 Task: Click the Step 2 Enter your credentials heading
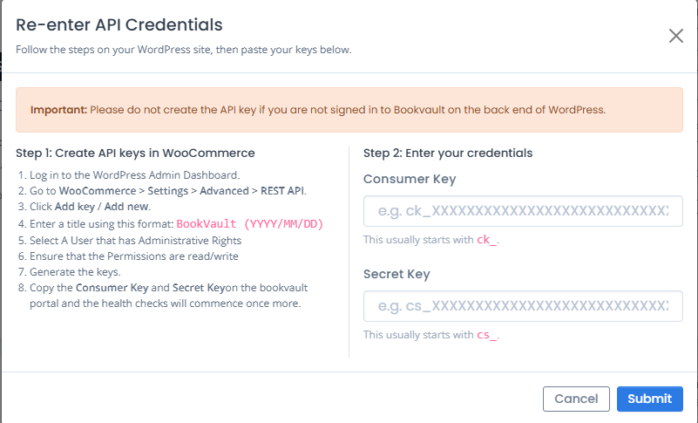(448, 154)
